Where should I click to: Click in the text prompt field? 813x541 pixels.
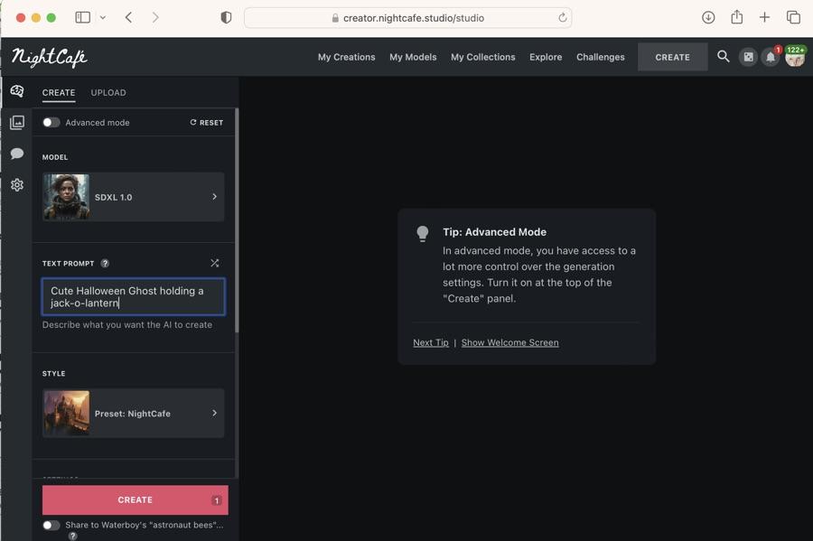[134, 296]
